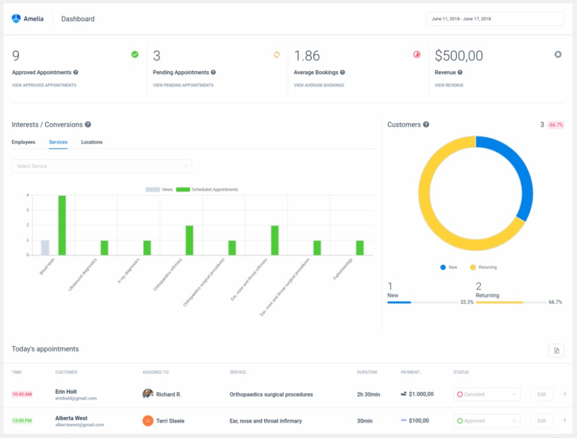Toggle the Returning legend in donut chart
The height and width of the screenshot is (438, 577).
coord(483,267)
